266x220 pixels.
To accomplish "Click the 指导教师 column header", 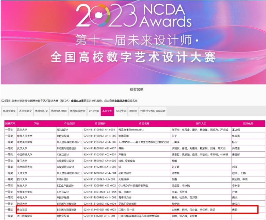I will tap(248, 124).
